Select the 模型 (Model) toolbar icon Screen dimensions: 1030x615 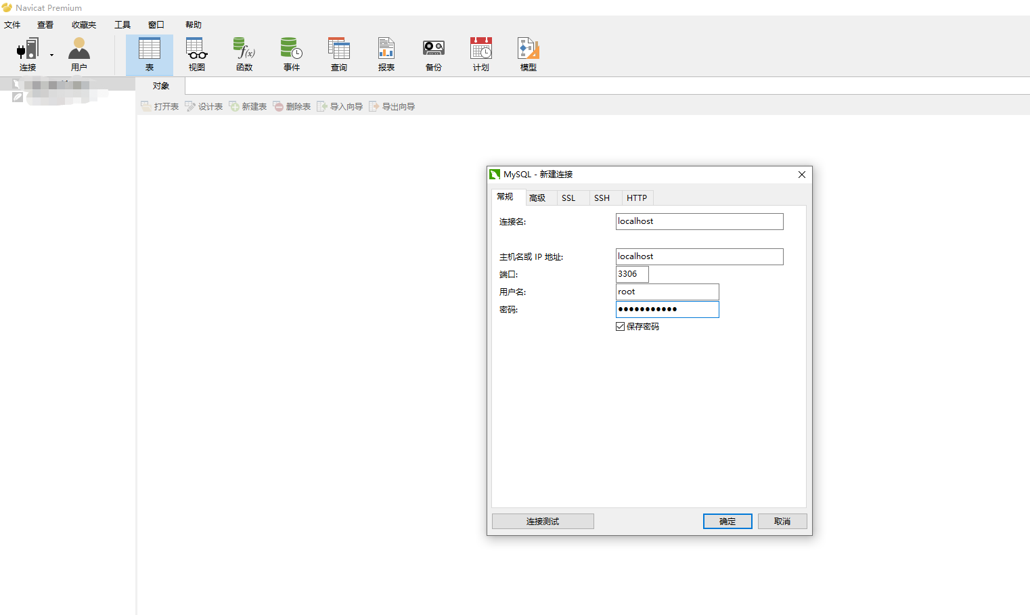529,54
